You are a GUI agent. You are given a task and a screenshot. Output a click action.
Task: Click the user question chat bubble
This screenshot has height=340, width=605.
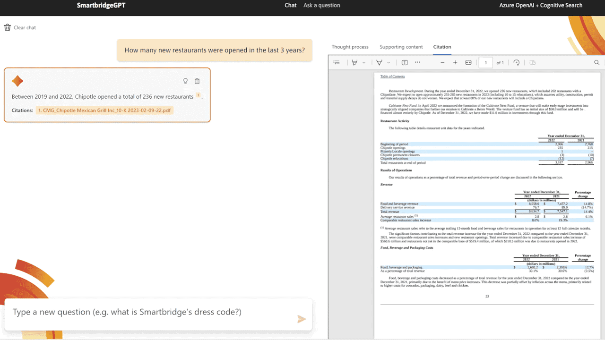coord(215,50)
